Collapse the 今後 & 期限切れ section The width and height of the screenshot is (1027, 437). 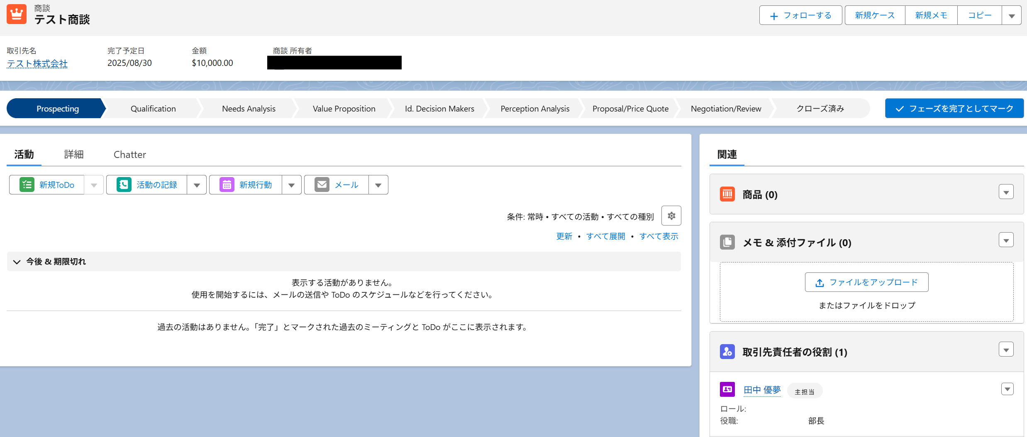point(17,262)
